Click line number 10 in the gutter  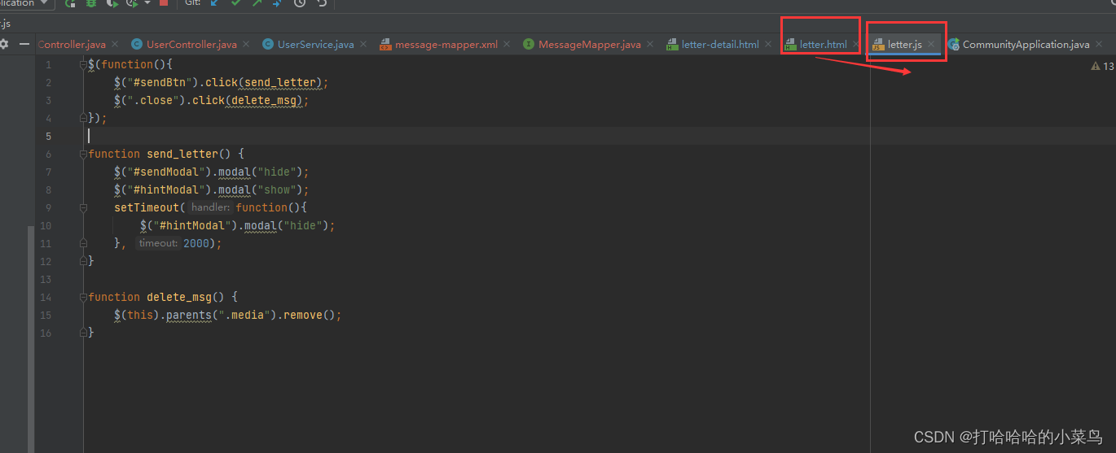click(46, 225)
